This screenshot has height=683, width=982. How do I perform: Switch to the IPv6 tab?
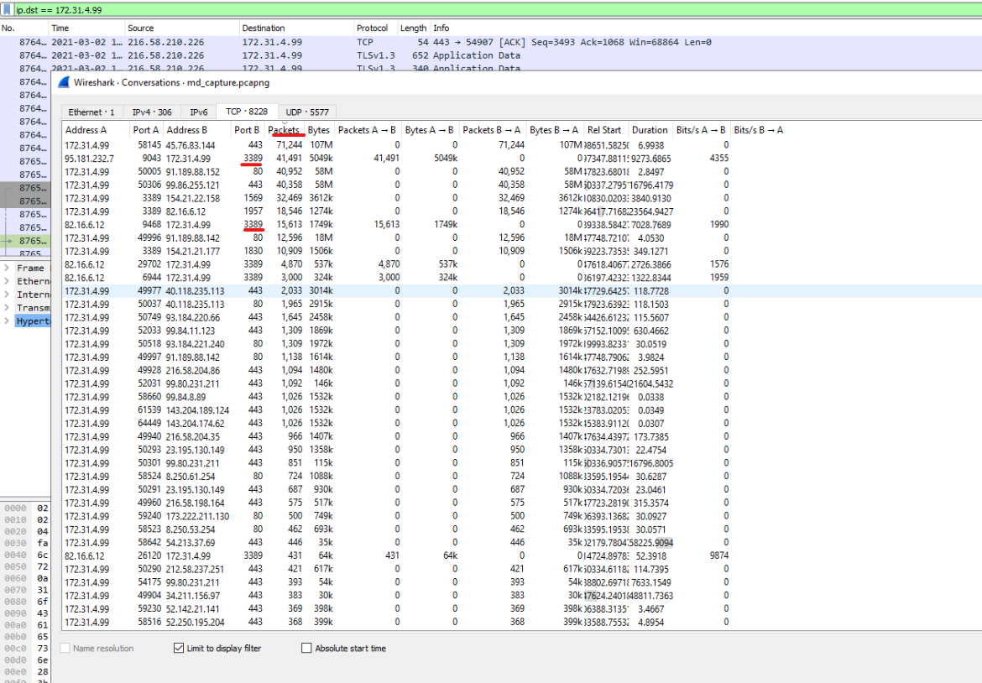[x=198, y=112]
